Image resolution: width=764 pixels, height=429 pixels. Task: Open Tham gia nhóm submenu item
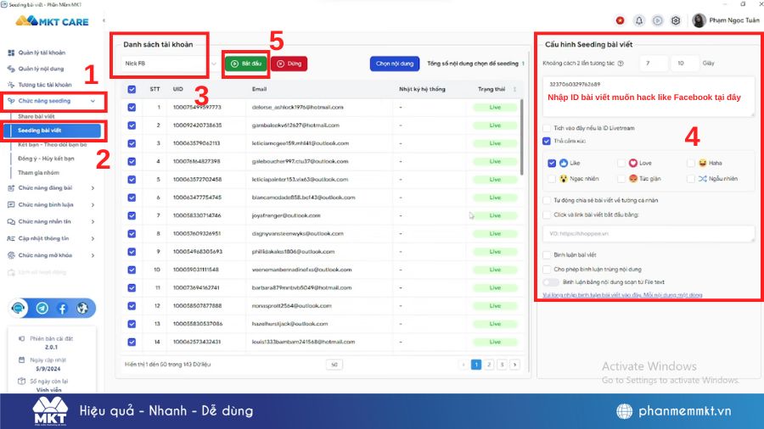[38, 173]
